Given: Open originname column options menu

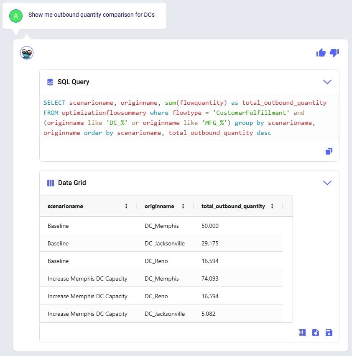Looking at the screenshot, I should (x=183, y=206).
